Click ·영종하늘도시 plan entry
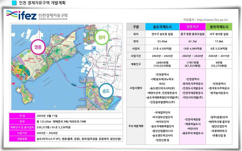Viewport: 242px width, 151px height. (192, 124)
